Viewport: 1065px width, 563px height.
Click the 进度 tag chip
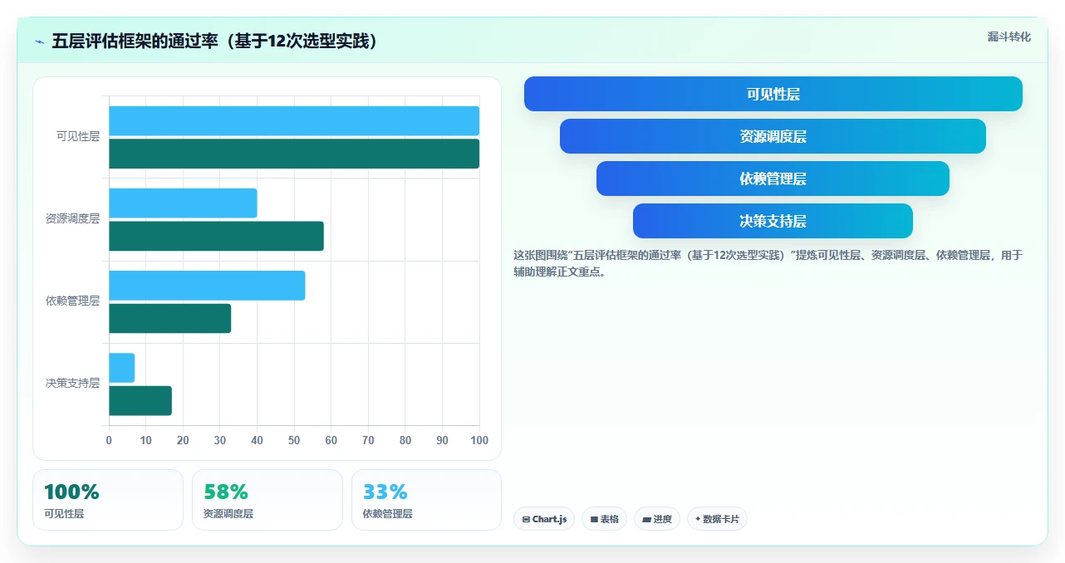click(x=657, y=519)
